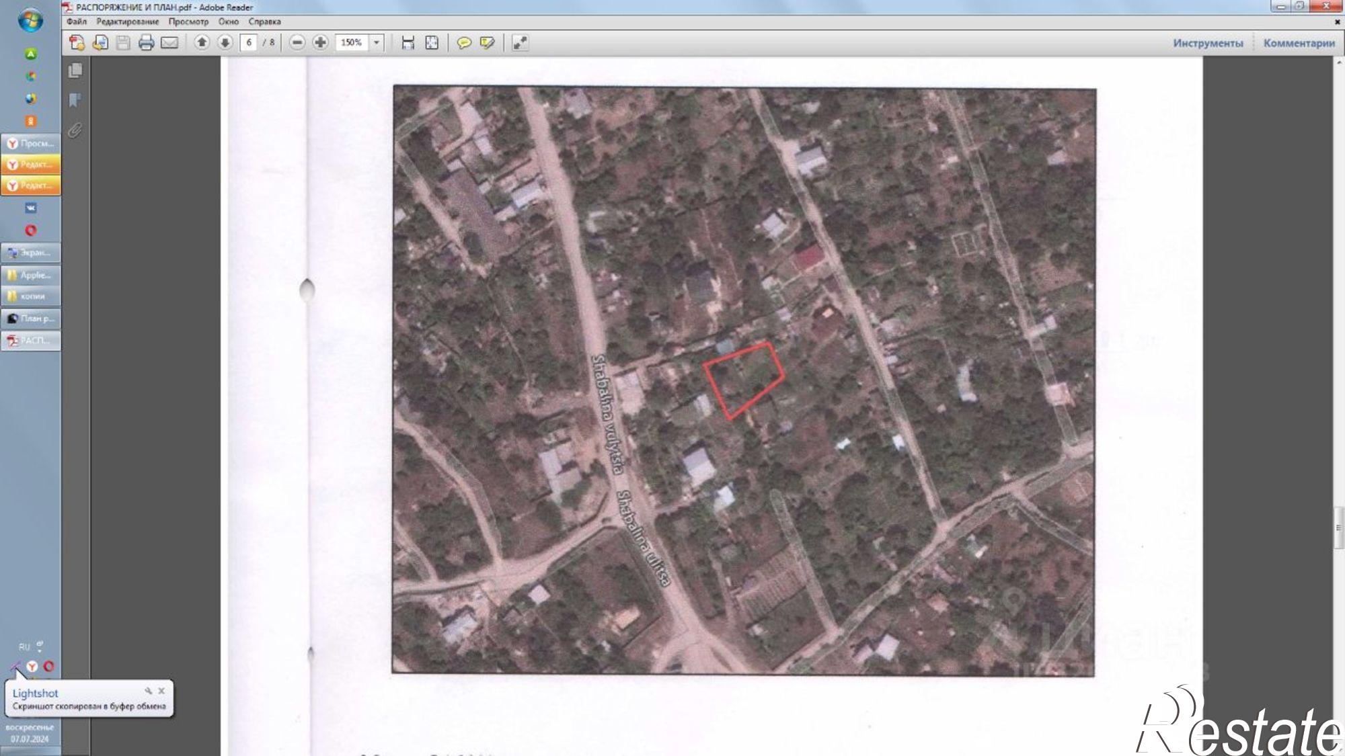Image resolution: width=1345 pixels, height=756 pixels.
Task: Open the Odnoklassniki pinned taskbar icon
Action: pos(30,121)
